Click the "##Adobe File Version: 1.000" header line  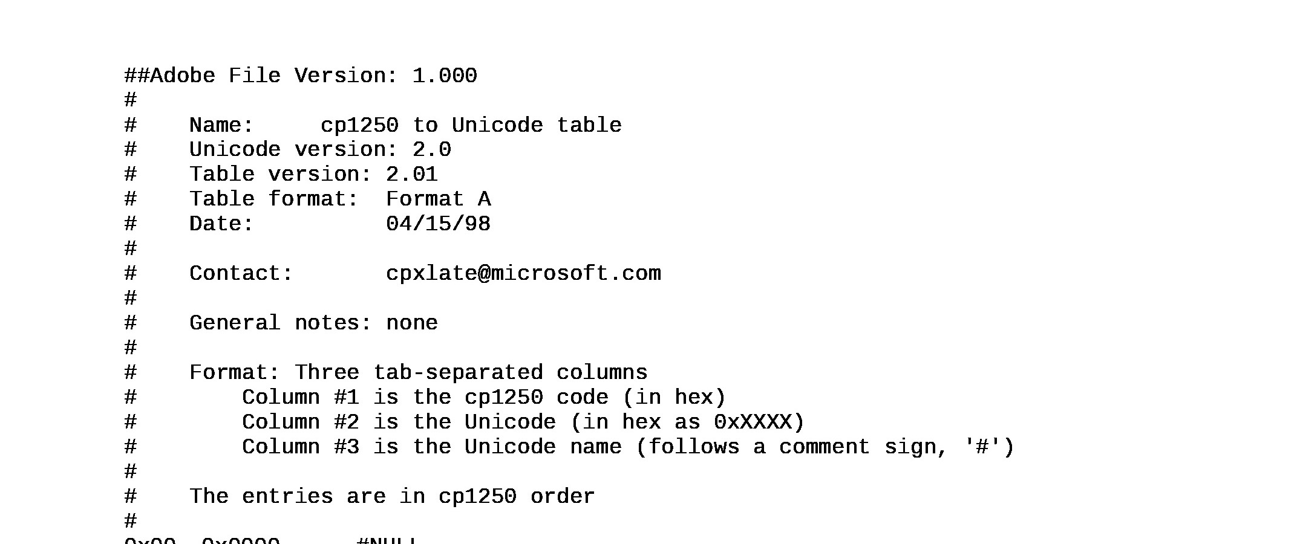pyautogui.click(x=301, y=76)
